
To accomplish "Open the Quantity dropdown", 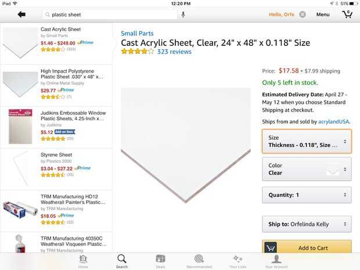I will (x=307, y=195).
